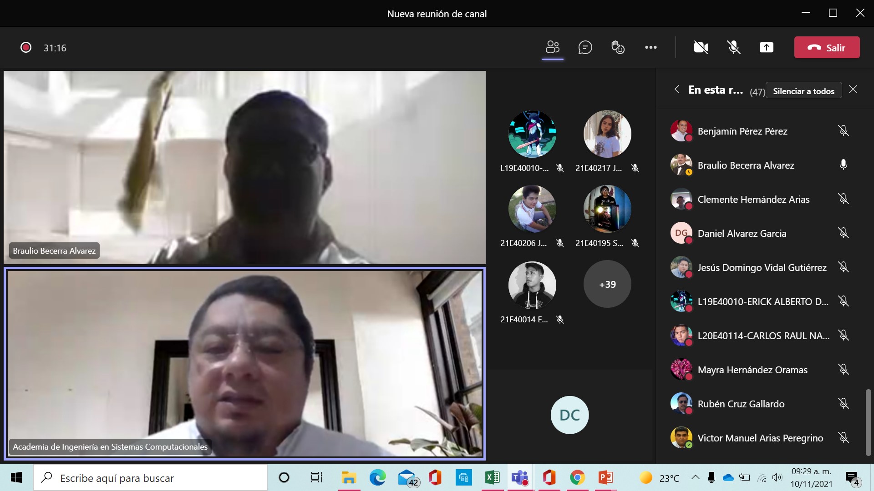Open File Explorer from the taskbar
874x491 pixels.
(349, 478)
